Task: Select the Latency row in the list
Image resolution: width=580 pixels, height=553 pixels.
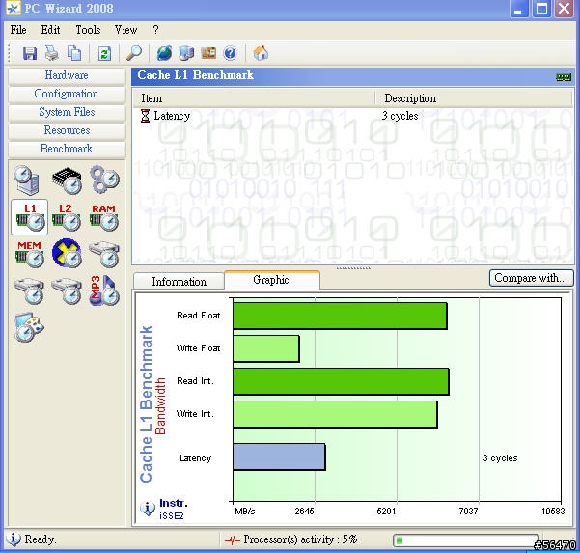Action: pyautogui.click(x=352, y=116)
